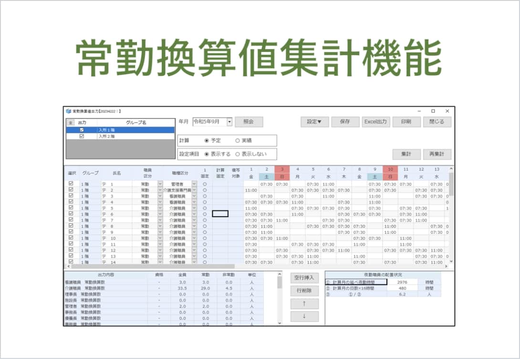Click the 再集計 button
This screenshot has height=359, width=520.
(437, 154)
